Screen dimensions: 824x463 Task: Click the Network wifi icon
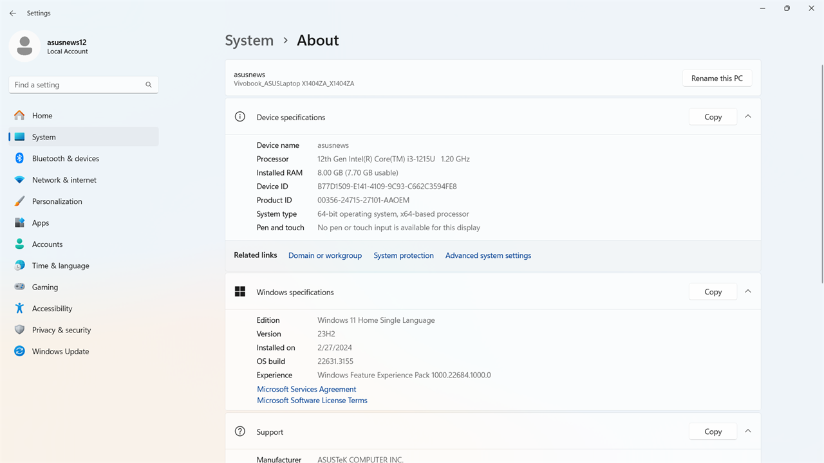coord(19,180)
